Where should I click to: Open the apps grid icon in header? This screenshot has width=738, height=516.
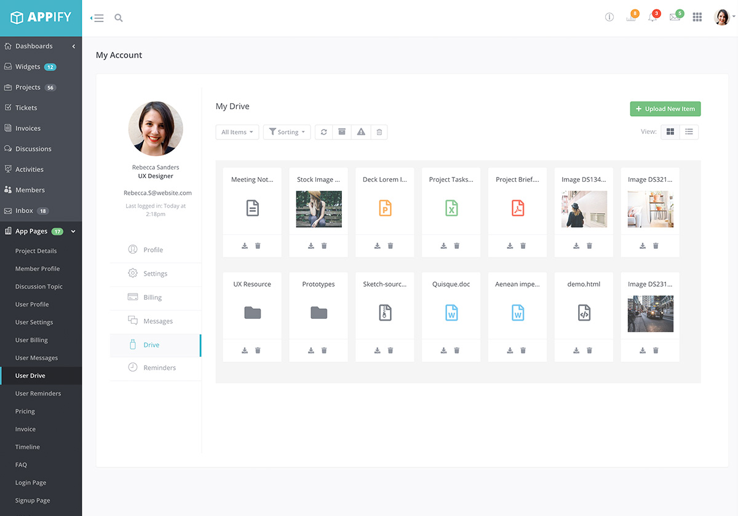pyautogui.click(x=697, y=17)
